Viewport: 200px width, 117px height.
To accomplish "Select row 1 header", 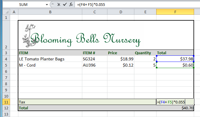I will (x=6, y=17).
